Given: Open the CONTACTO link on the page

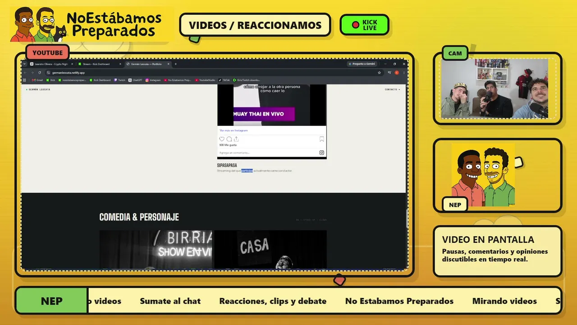Looking at the screenshot, I should tap(392, 89).
